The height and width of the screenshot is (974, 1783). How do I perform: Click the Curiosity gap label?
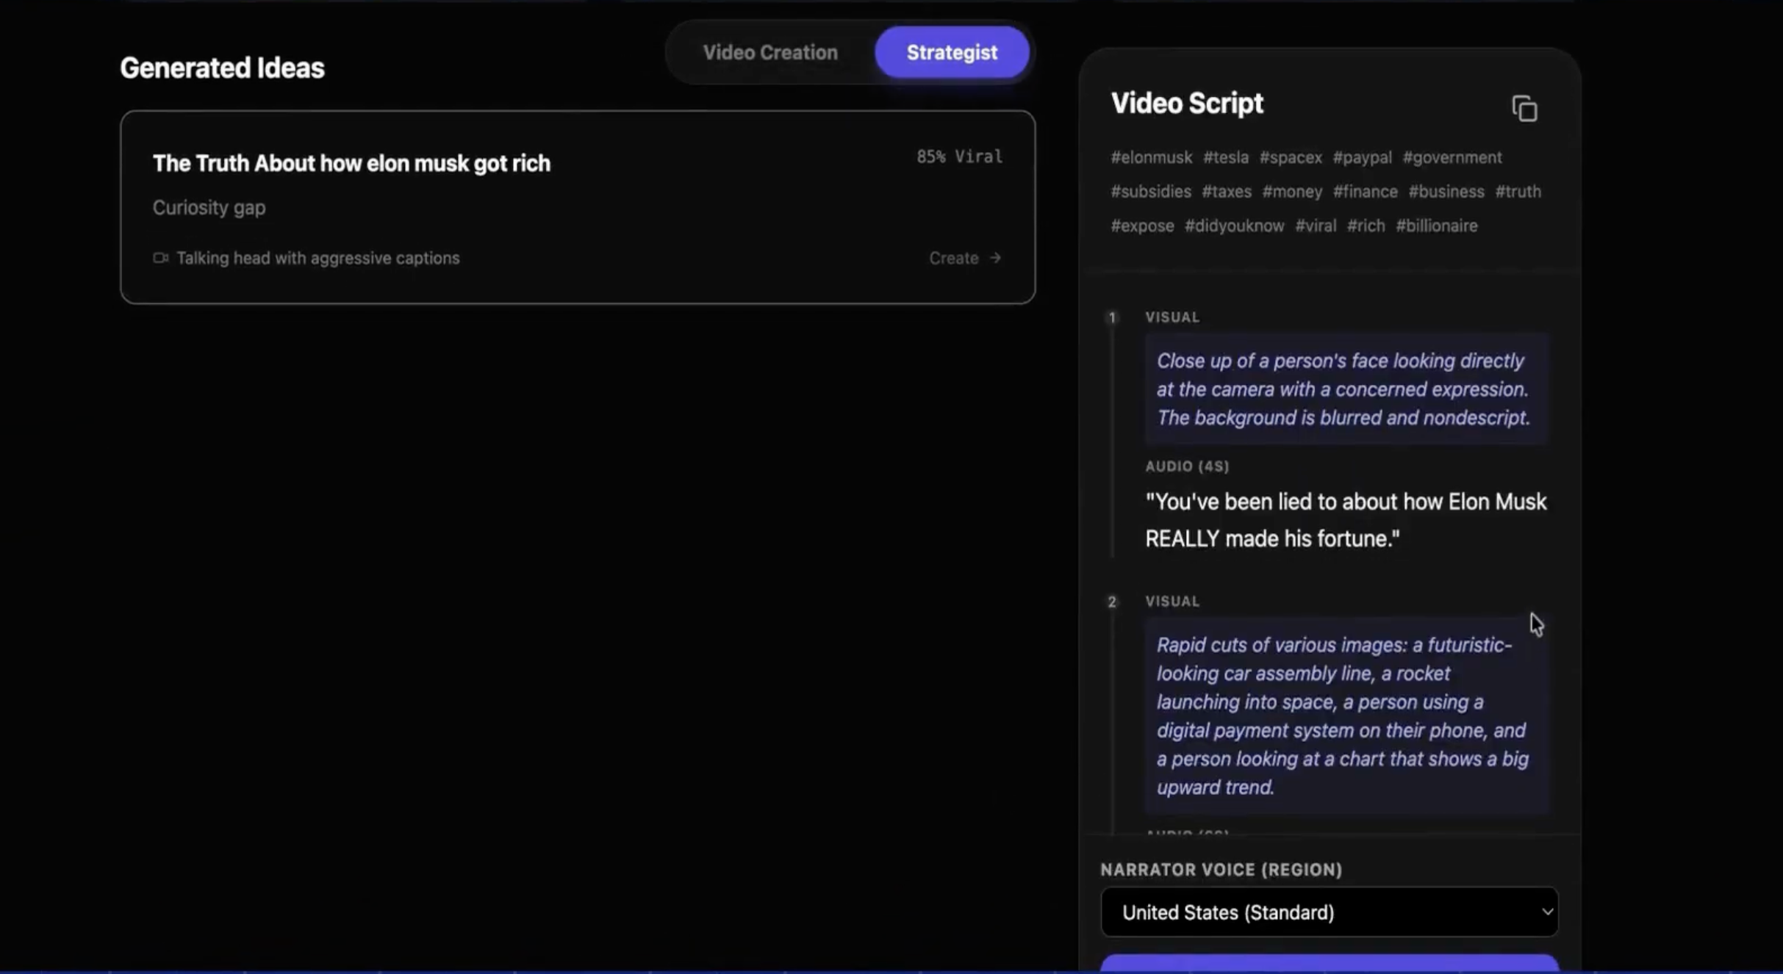(209, 207)
